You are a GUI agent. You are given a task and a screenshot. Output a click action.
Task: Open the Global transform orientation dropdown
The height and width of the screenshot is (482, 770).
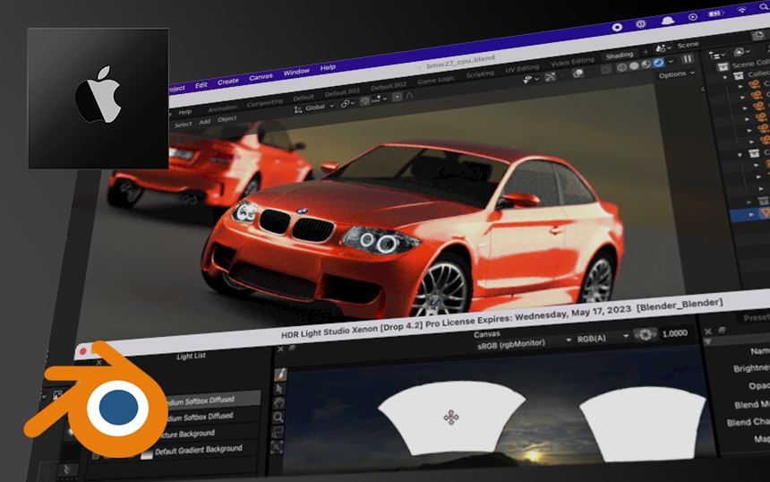pos(313,108)
